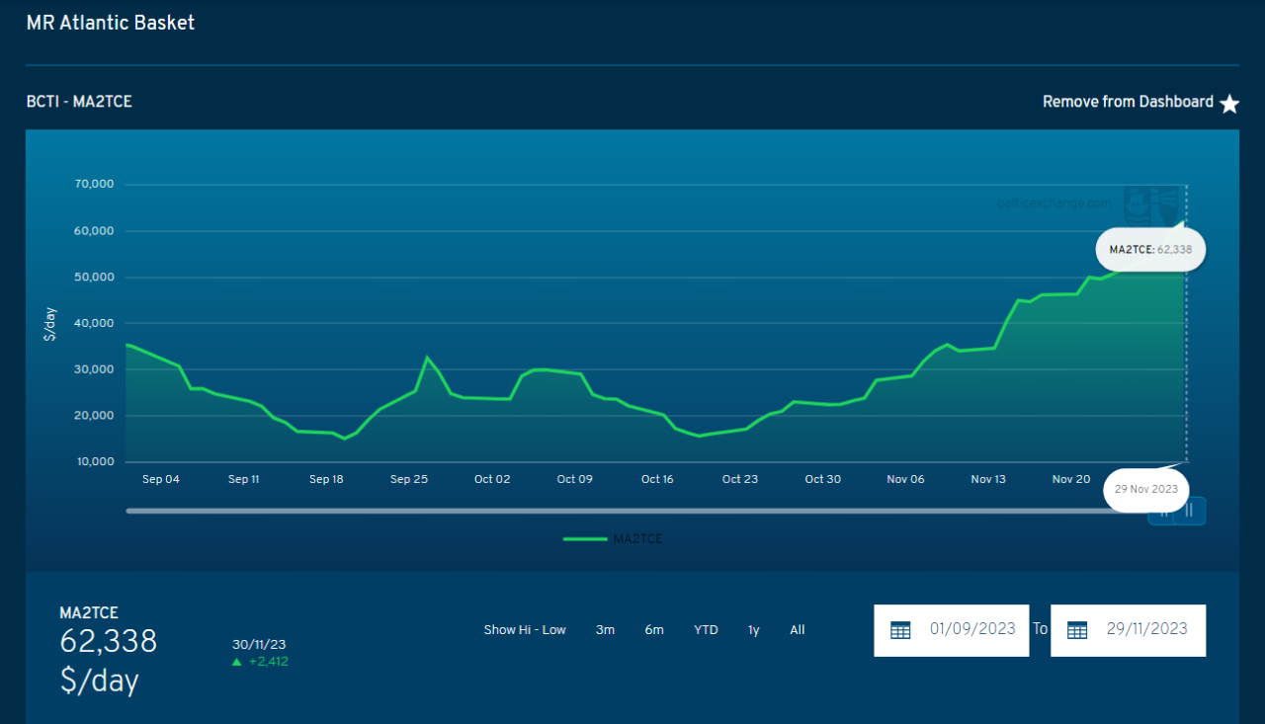Screen dimensions: 1265x724
Task: Click the 30/11/23 date text
Action: 257,643
